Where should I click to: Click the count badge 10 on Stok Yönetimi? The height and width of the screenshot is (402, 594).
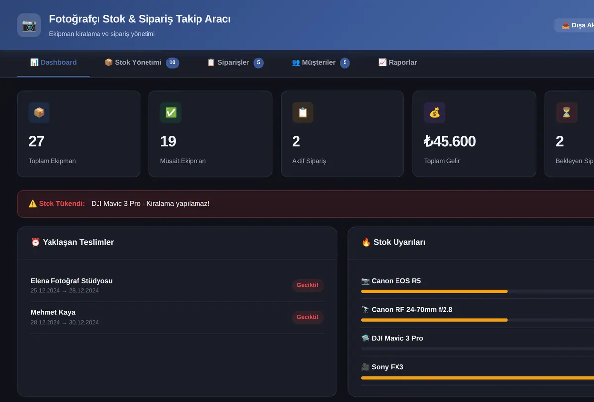click(x=172, y=63)
